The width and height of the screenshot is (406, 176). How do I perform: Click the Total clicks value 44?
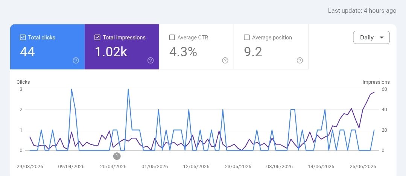[x=27, y=52]
